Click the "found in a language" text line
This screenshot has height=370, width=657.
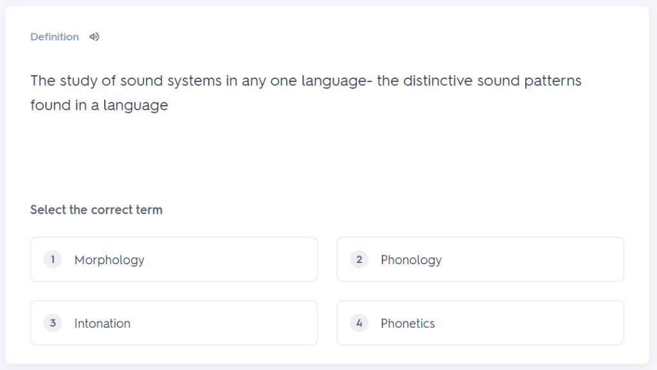tap(99, 105)
